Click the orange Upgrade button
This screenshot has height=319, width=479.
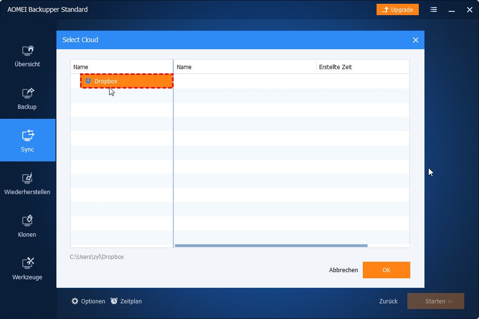click(397, 9)
